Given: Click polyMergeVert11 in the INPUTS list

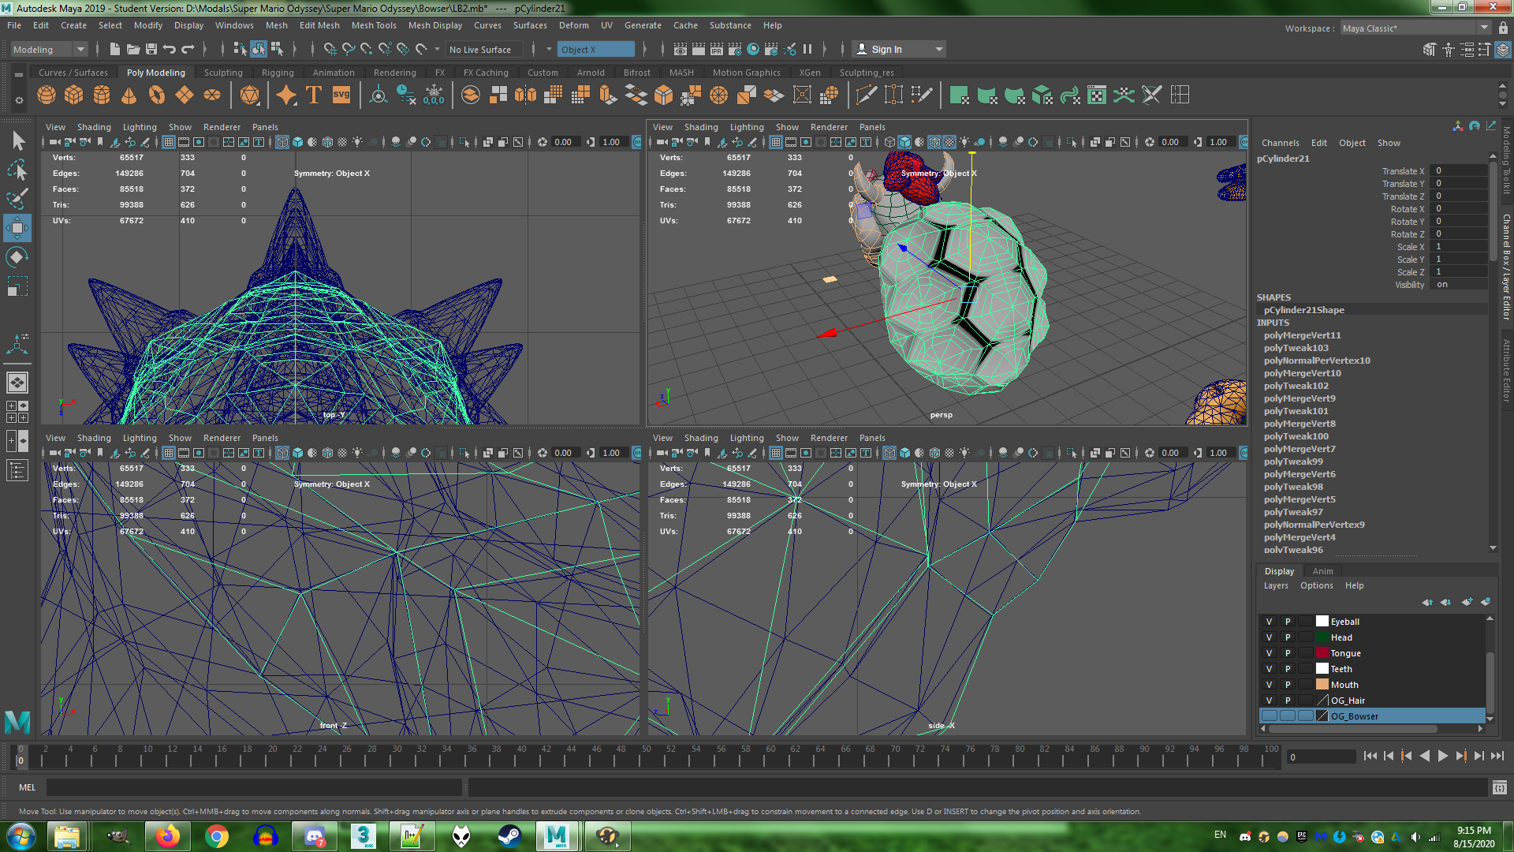Looking at the screenshot, I should [1302, 335].
